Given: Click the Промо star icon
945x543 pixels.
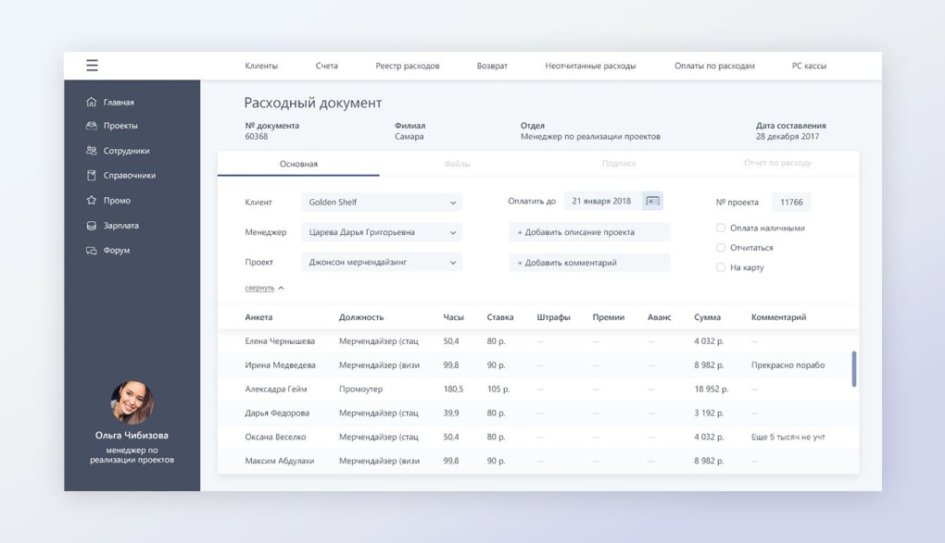Looking at the screenshot, I should point(91,200).
